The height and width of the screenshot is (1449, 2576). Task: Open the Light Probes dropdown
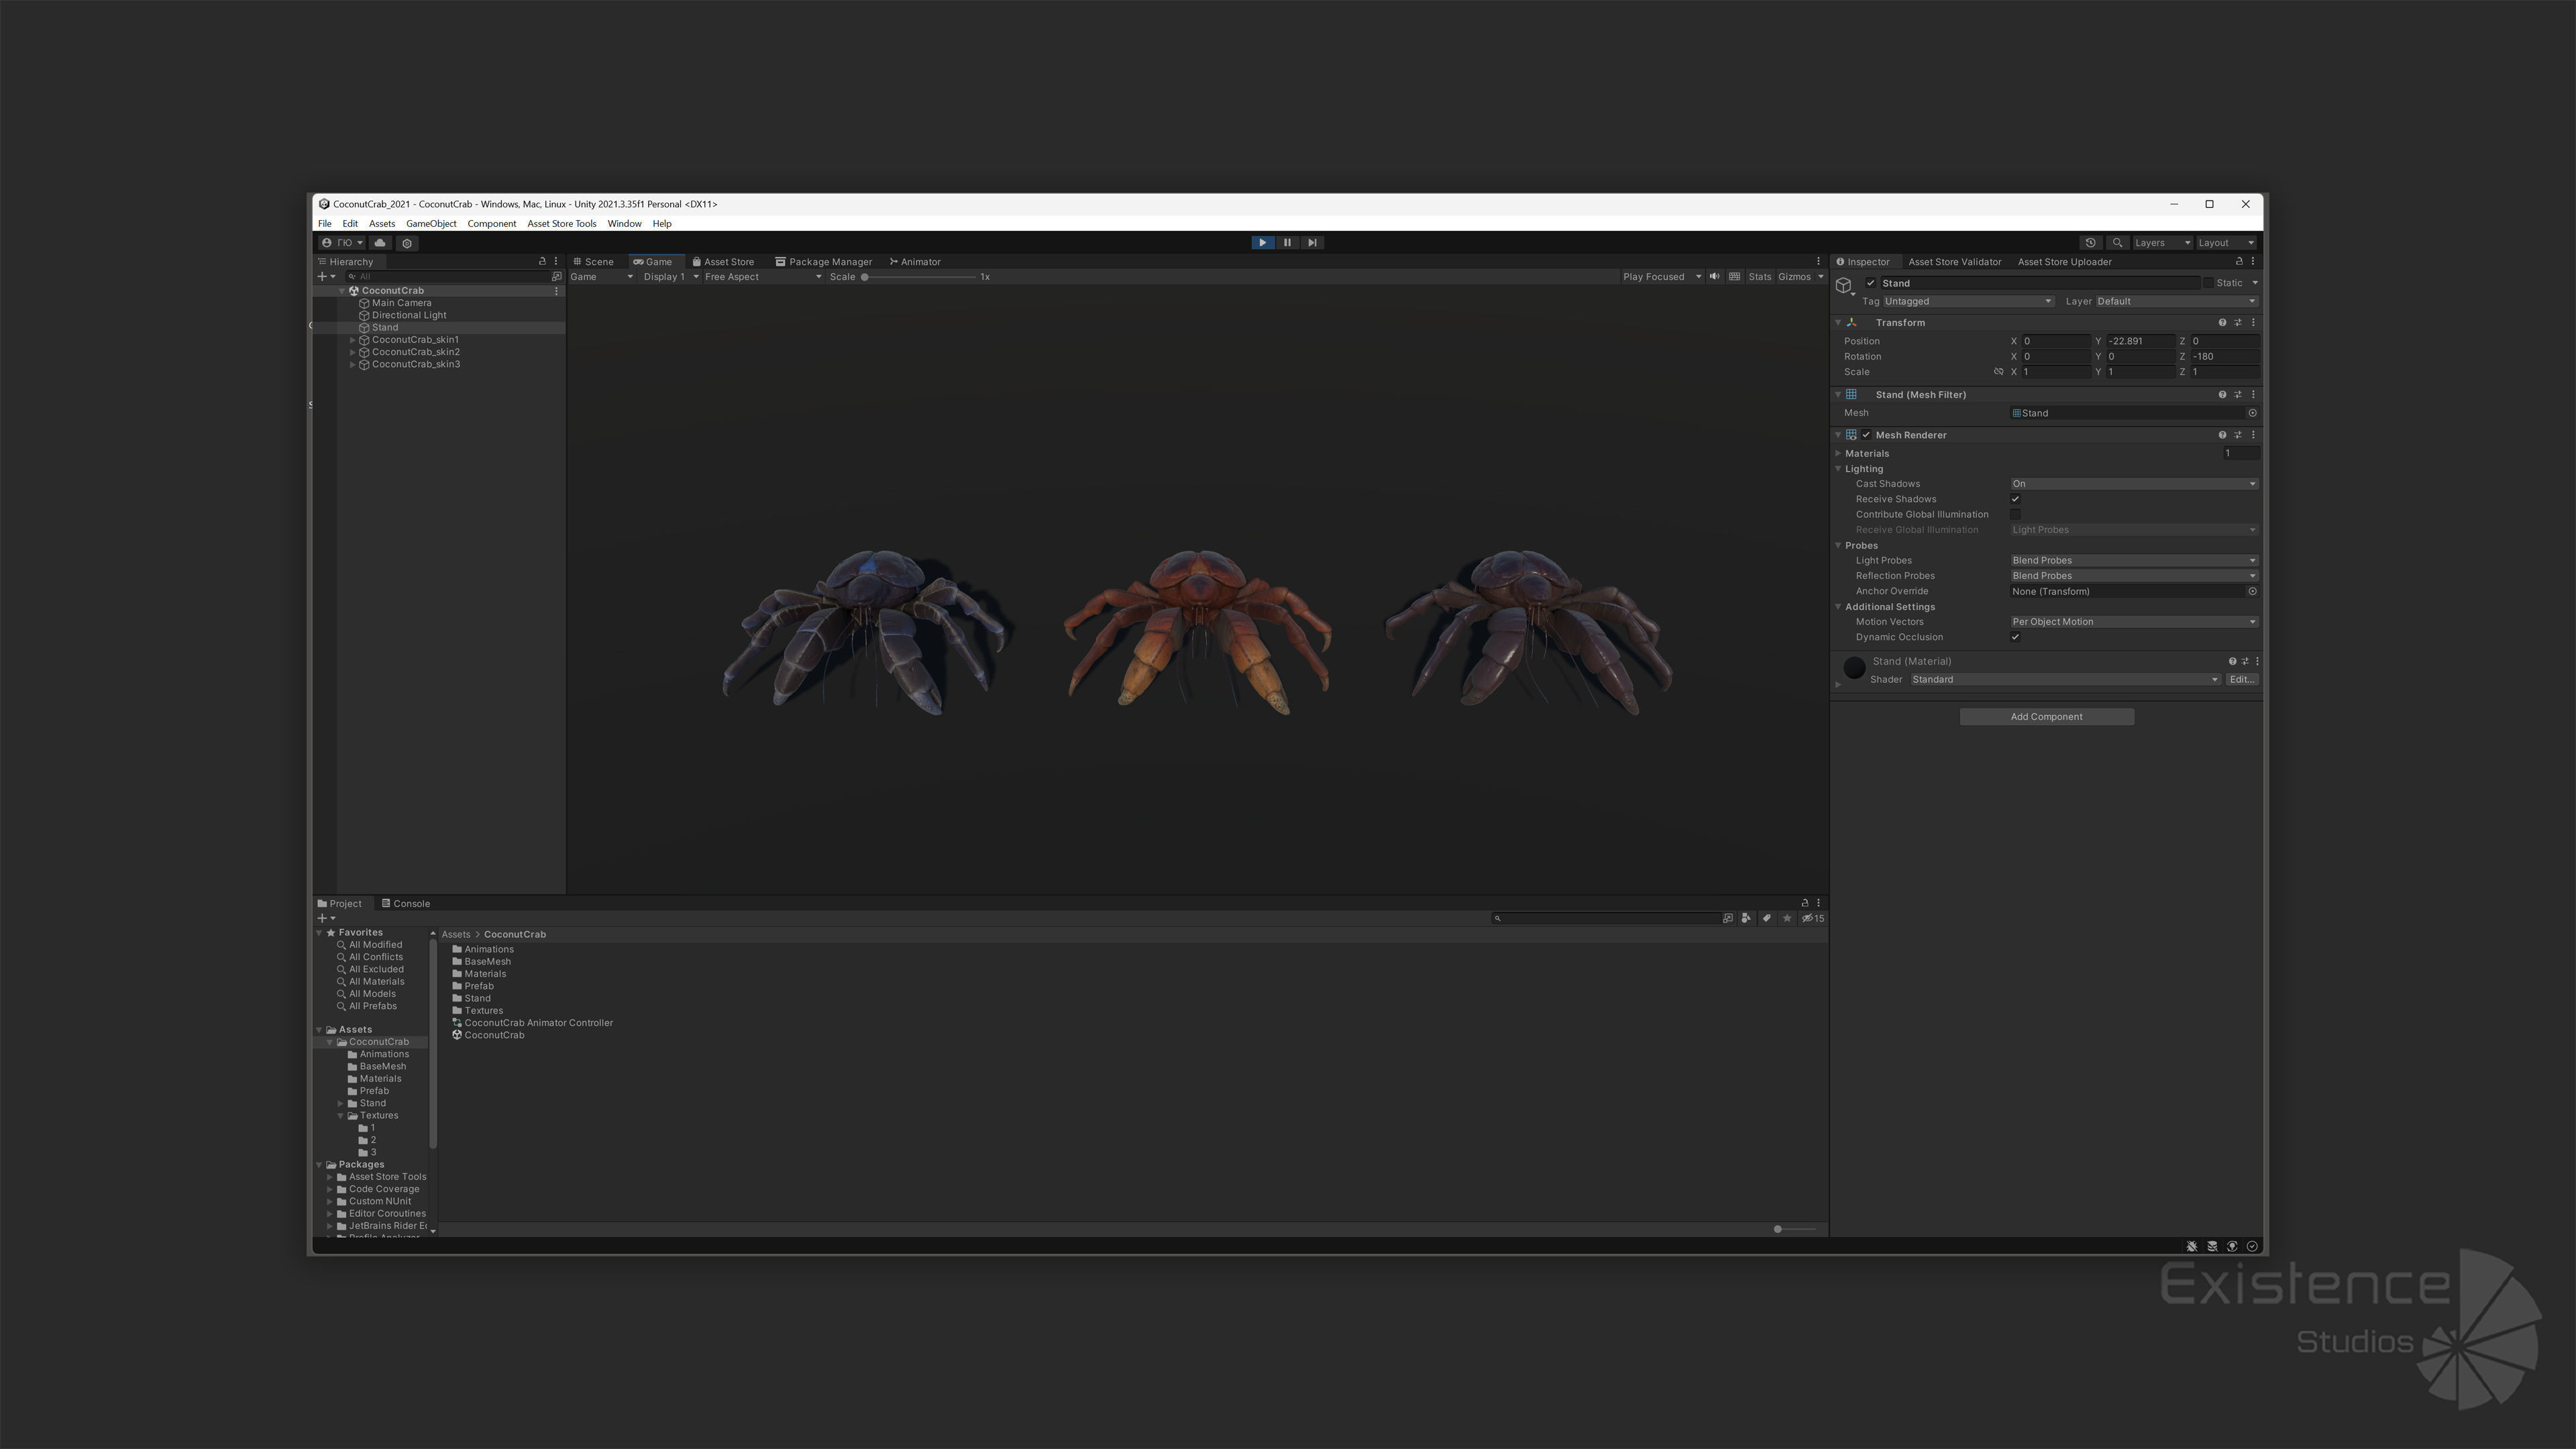pyautogui.click(x=2134, y=561)
